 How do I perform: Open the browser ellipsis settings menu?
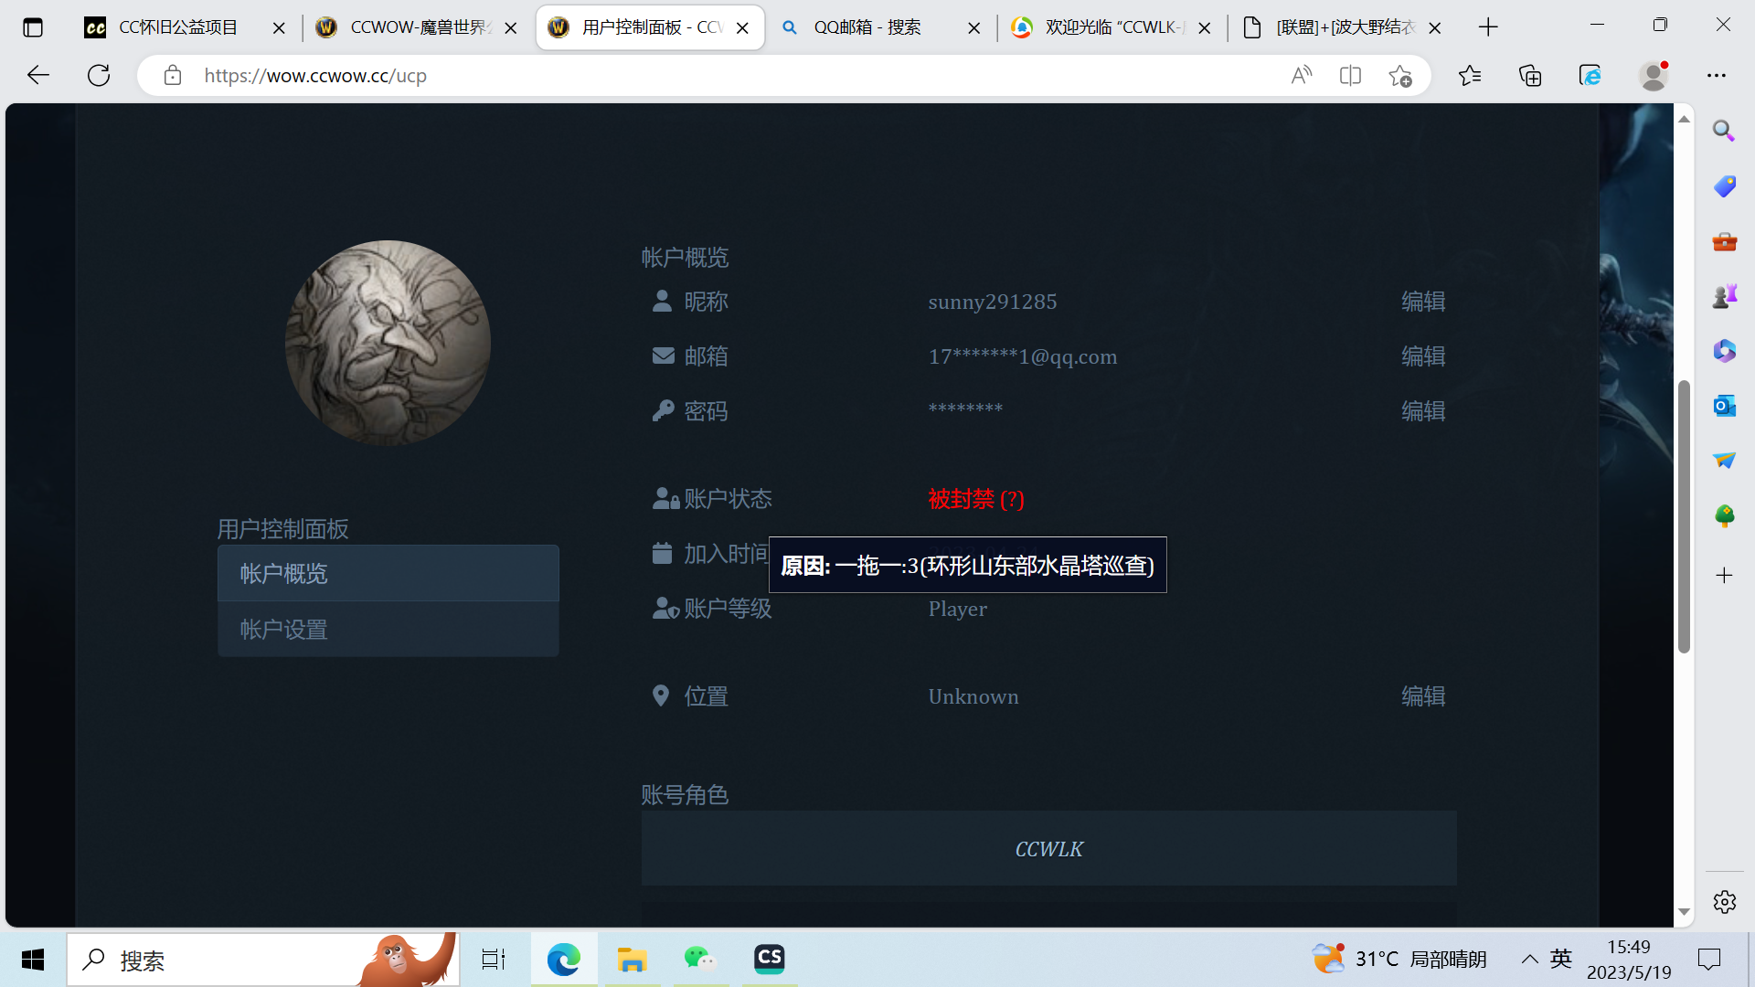[x=1718, y=75]
